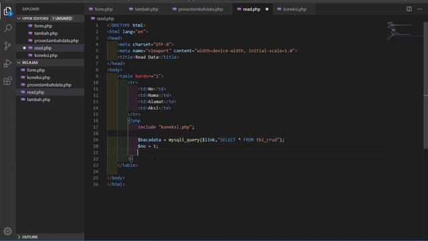Viewport: 428px width, 241px height.
Task: Click the </table> closing tag
Action: click(x=128, y=165)
